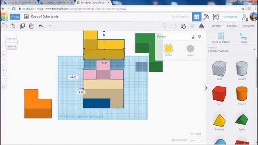Click the Tinkercad logo
Viewport: 258px width, 145px height.
pyautogui.click(x=4, y=17)
